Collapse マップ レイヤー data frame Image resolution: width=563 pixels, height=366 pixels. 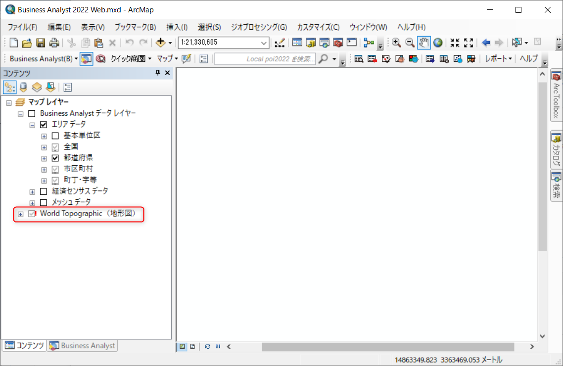[x=9, y=103]
